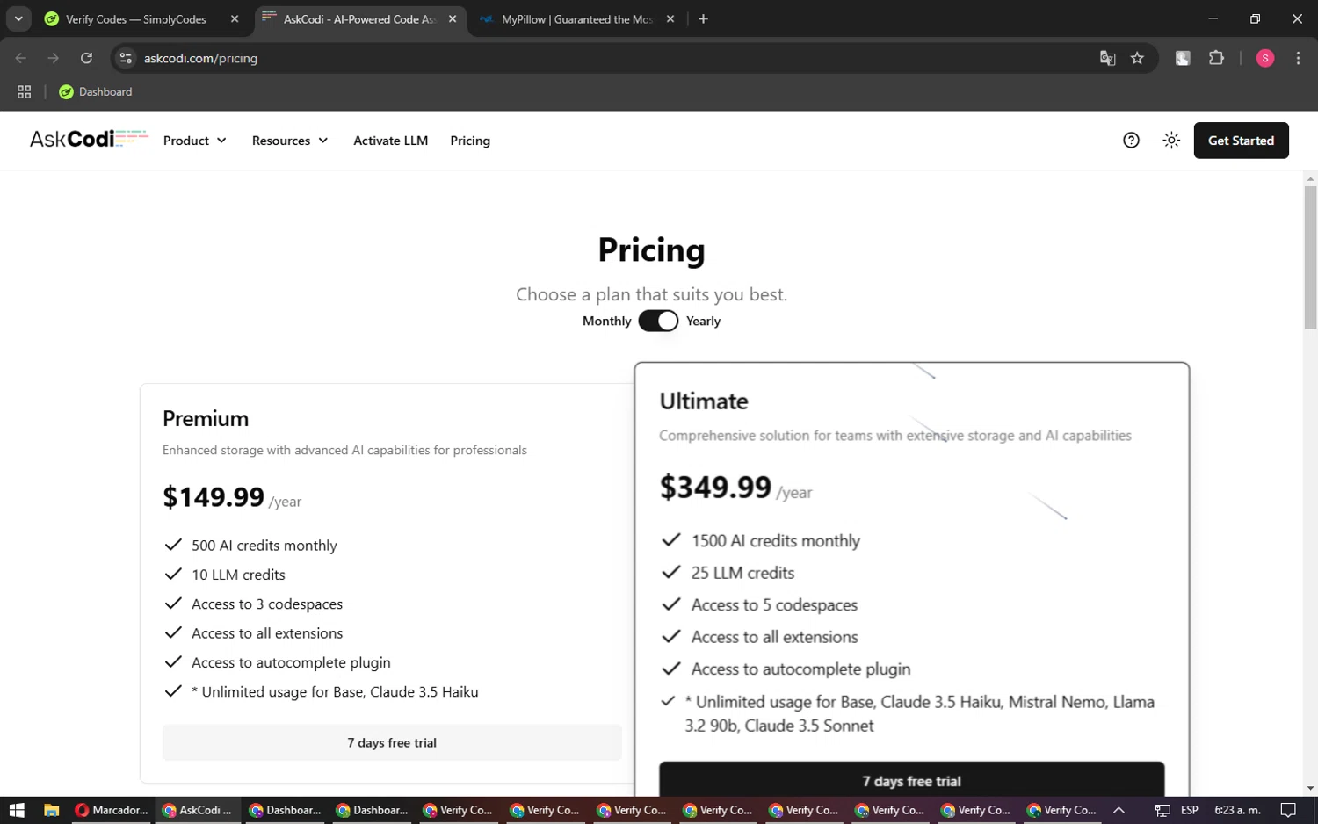Open File Explorer from the taskbar
Viewport: 1318px width, 824px height.
[x=51, y=810]
